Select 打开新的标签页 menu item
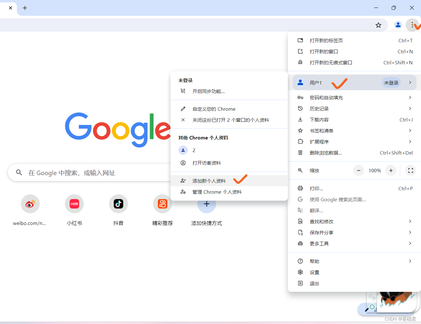421x324 pixels. [355, 40]
